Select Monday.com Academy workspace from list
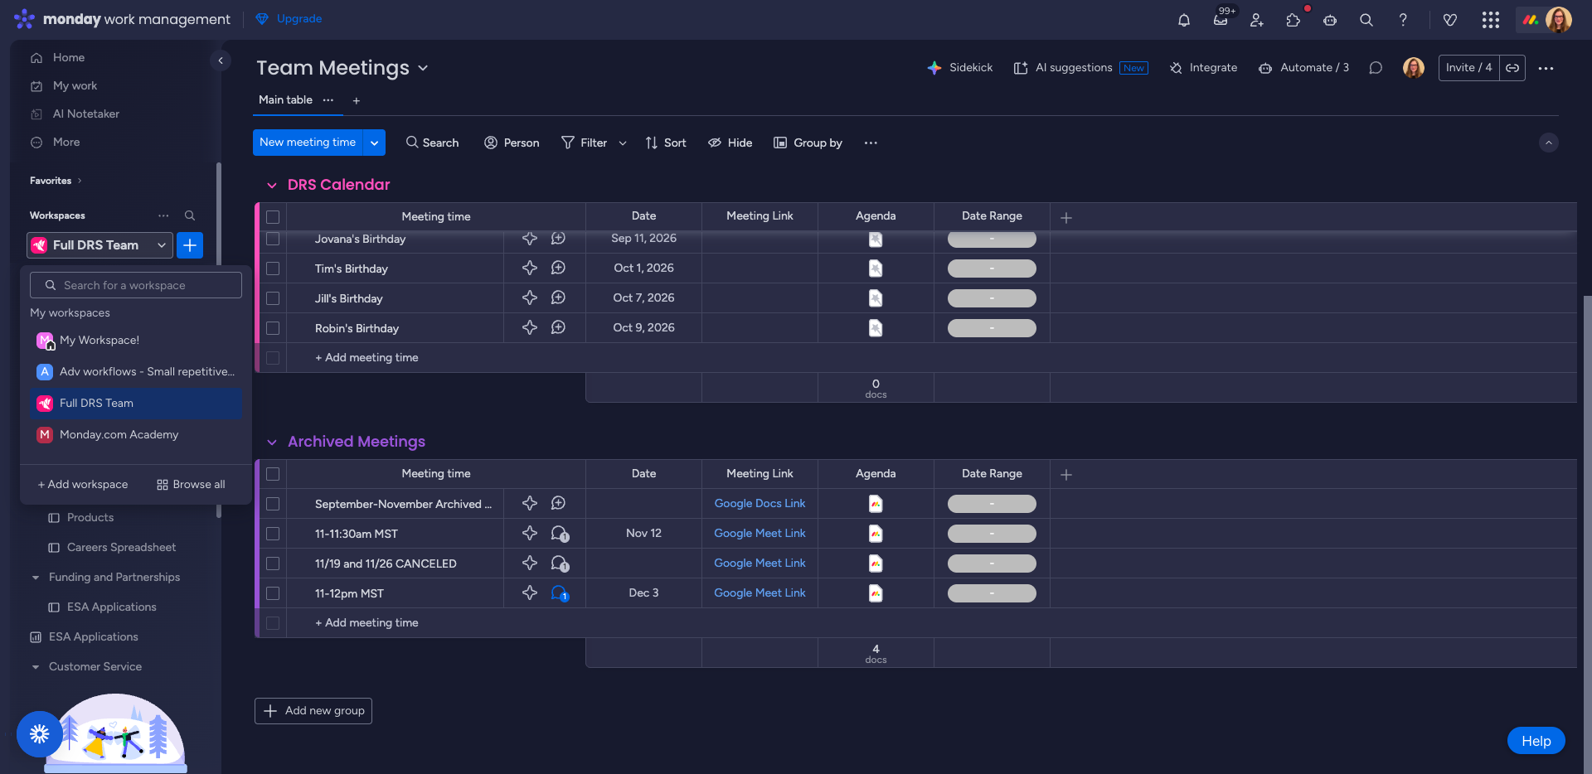The width and height of the screenshot is (1592, 774). pyautogui.click(x=119, y=435)
